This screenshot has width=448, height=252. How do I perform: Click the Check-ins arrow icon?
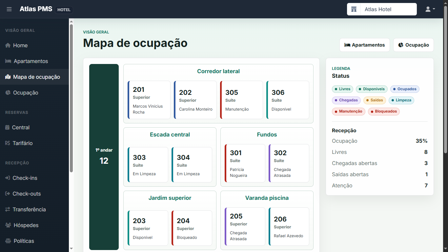point(8,178)
